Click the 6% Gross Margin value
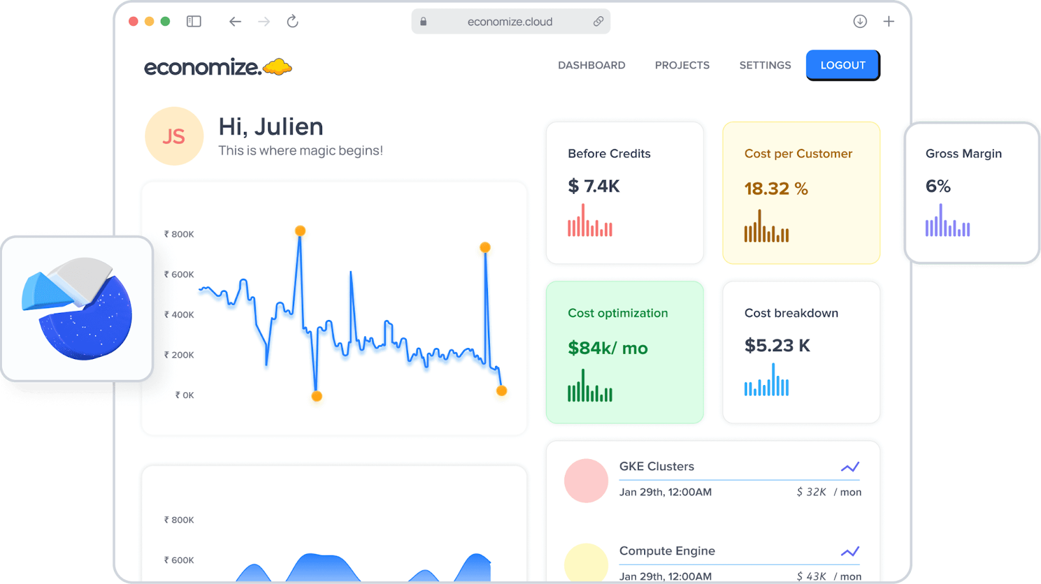 click(x=938, y=186)
